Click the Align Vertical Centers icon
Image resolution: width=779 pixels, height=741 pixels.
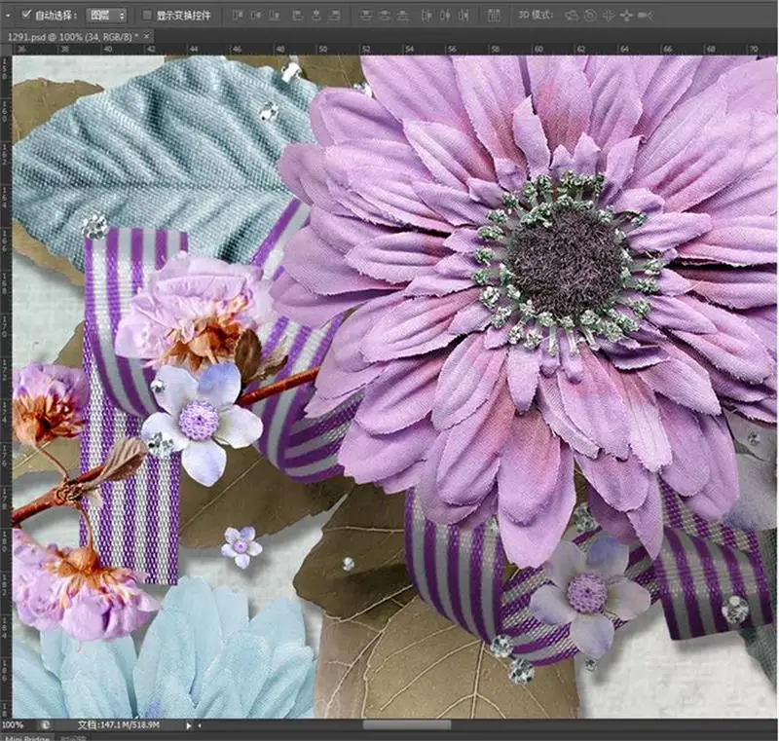tap(254, 16)
